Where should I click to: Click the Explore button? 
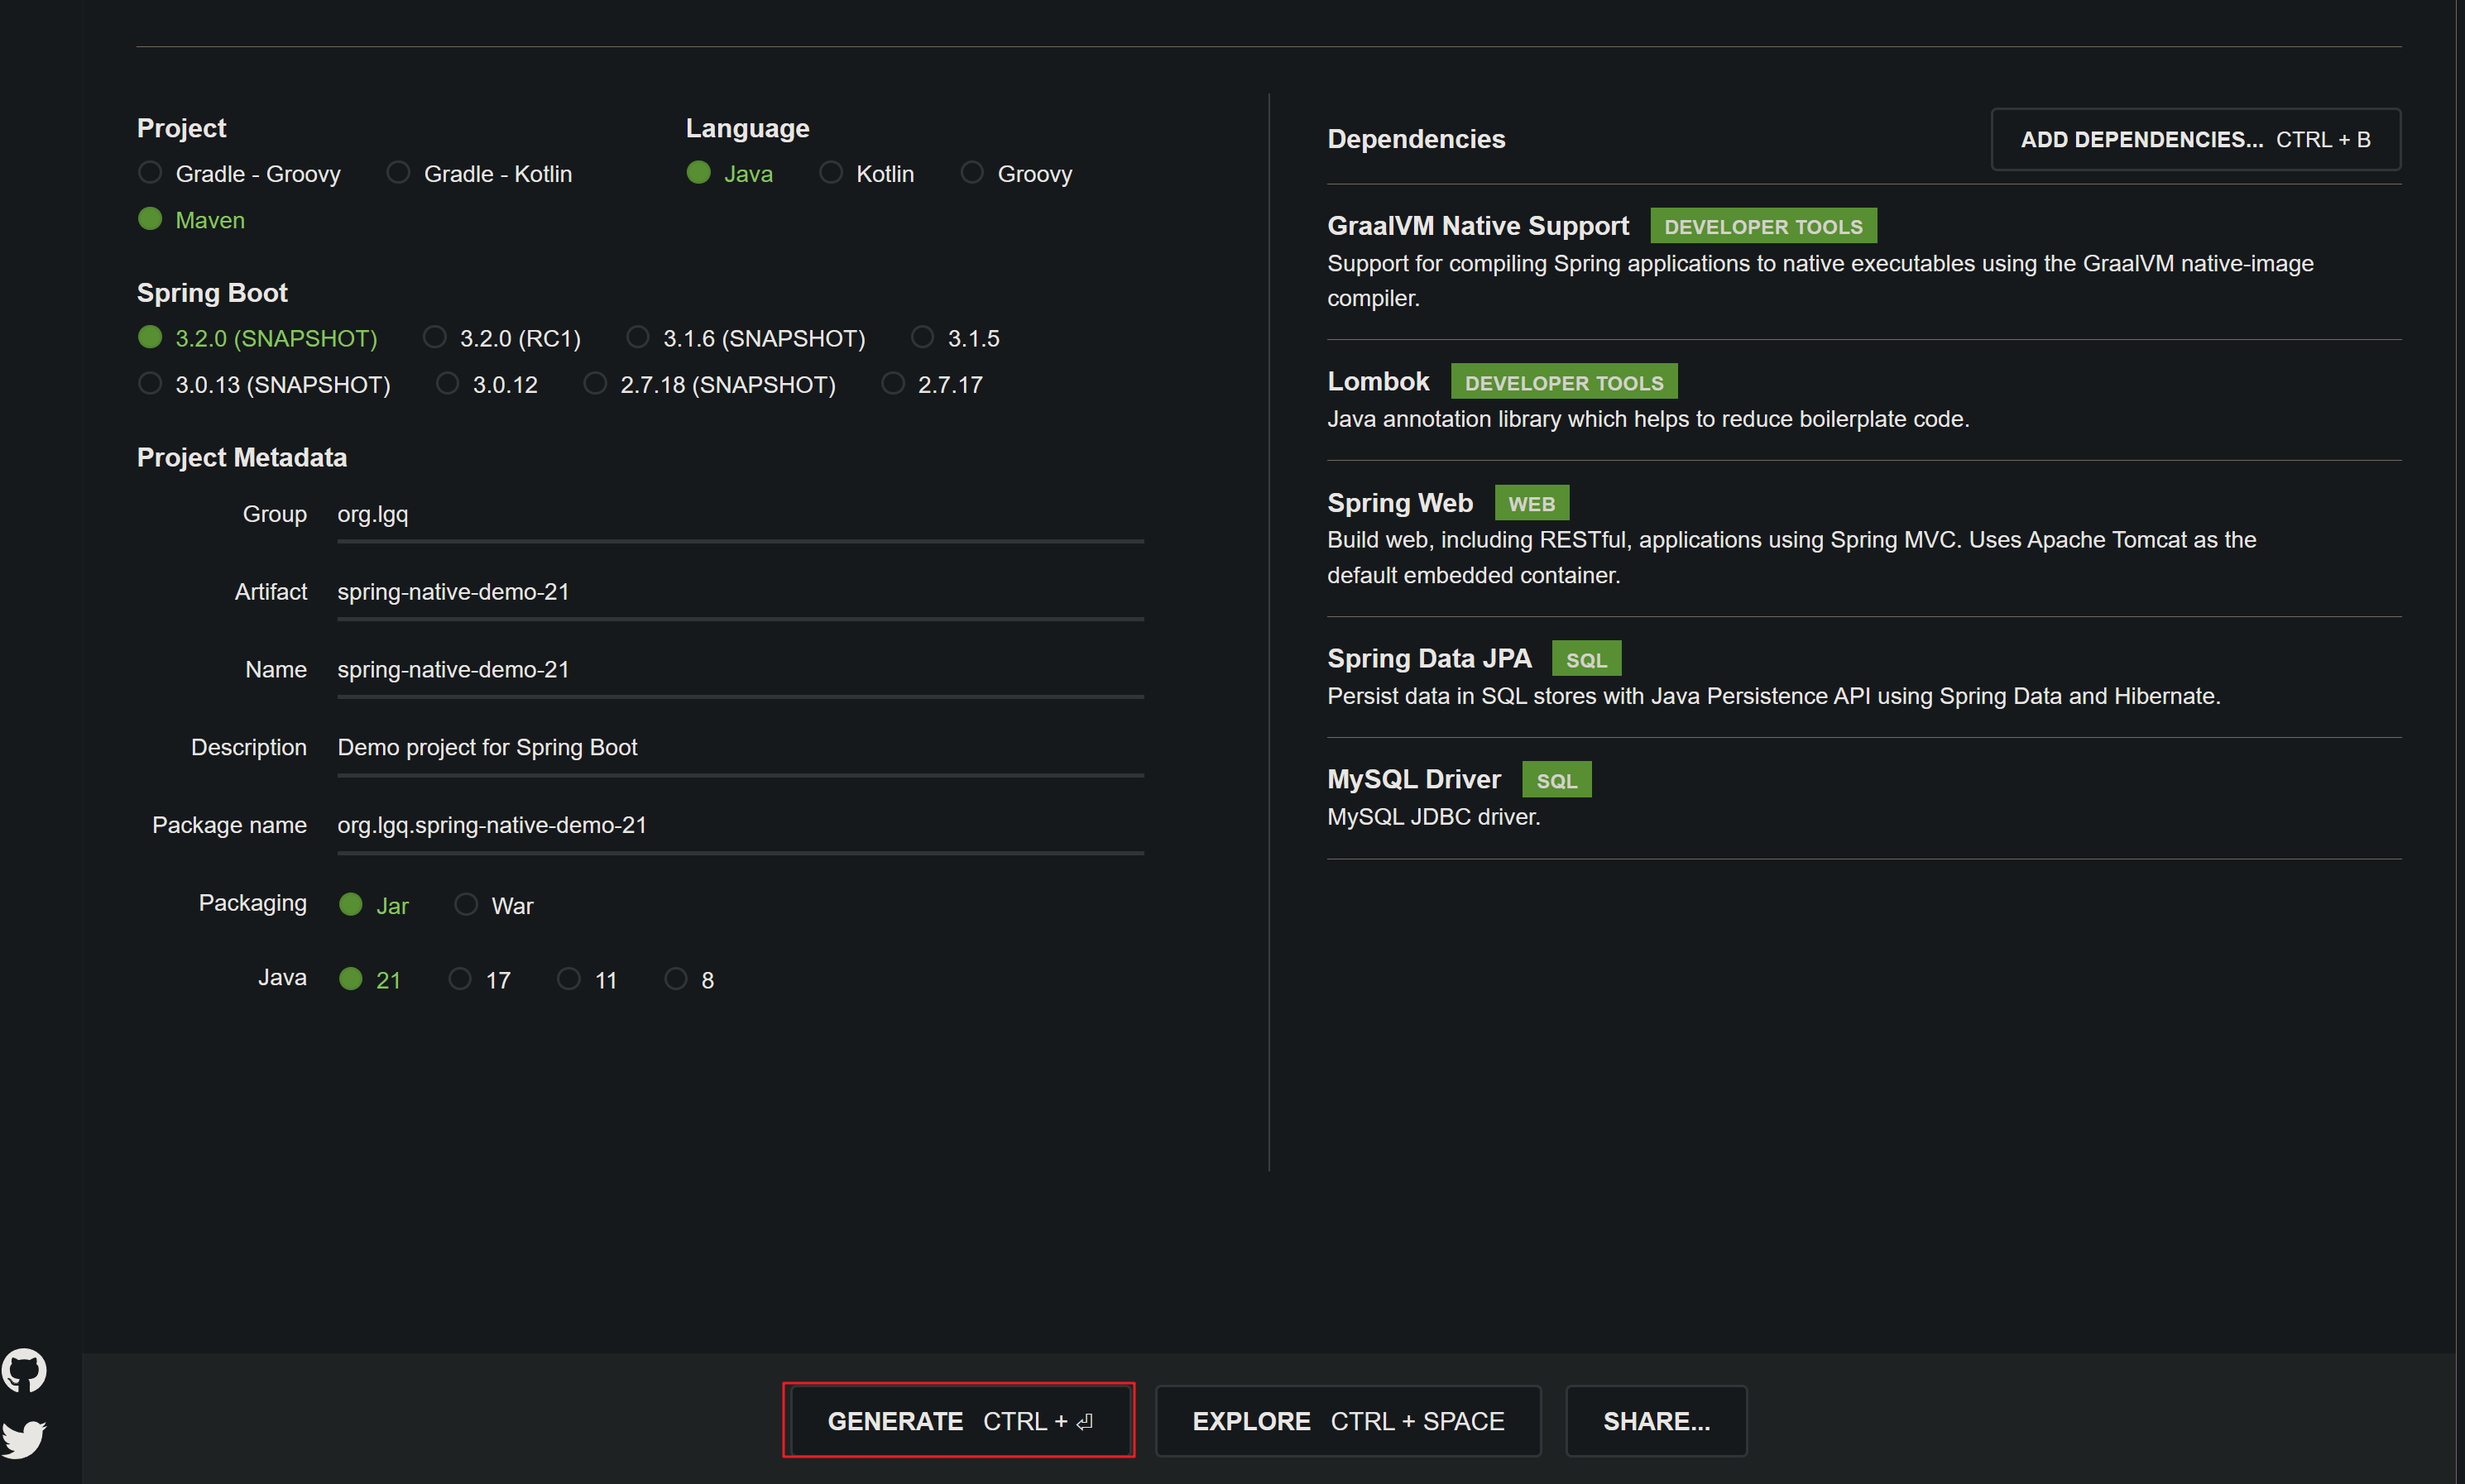1348,1420
